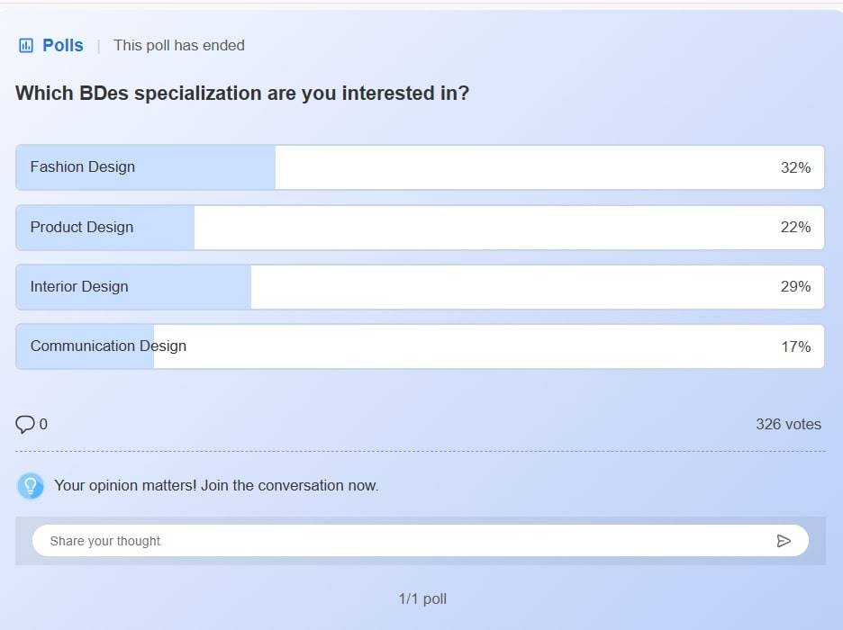Click 'Your opinion matters! Join the conversation now.'
This screenshot has width=843, height=630.
(x=216, y=486)
